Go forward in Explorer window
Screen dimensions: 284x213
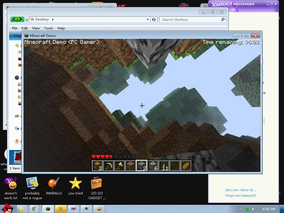coord(21,19)
